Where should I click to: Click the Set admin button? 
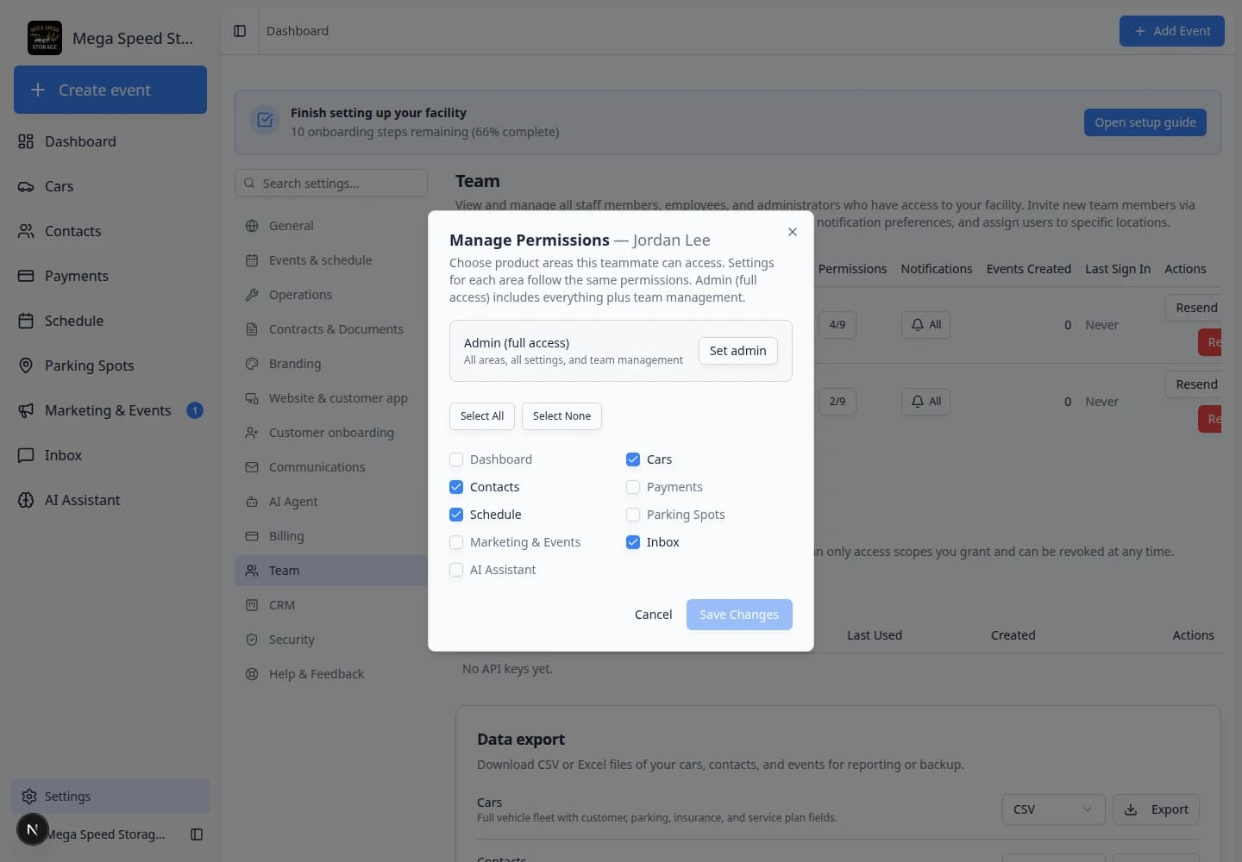click(738, 351)
